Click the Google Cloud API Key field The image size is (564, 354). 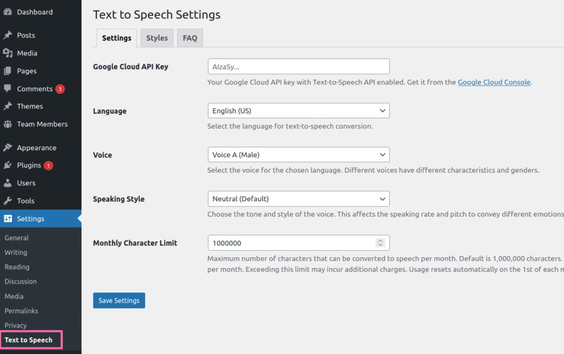299,67
